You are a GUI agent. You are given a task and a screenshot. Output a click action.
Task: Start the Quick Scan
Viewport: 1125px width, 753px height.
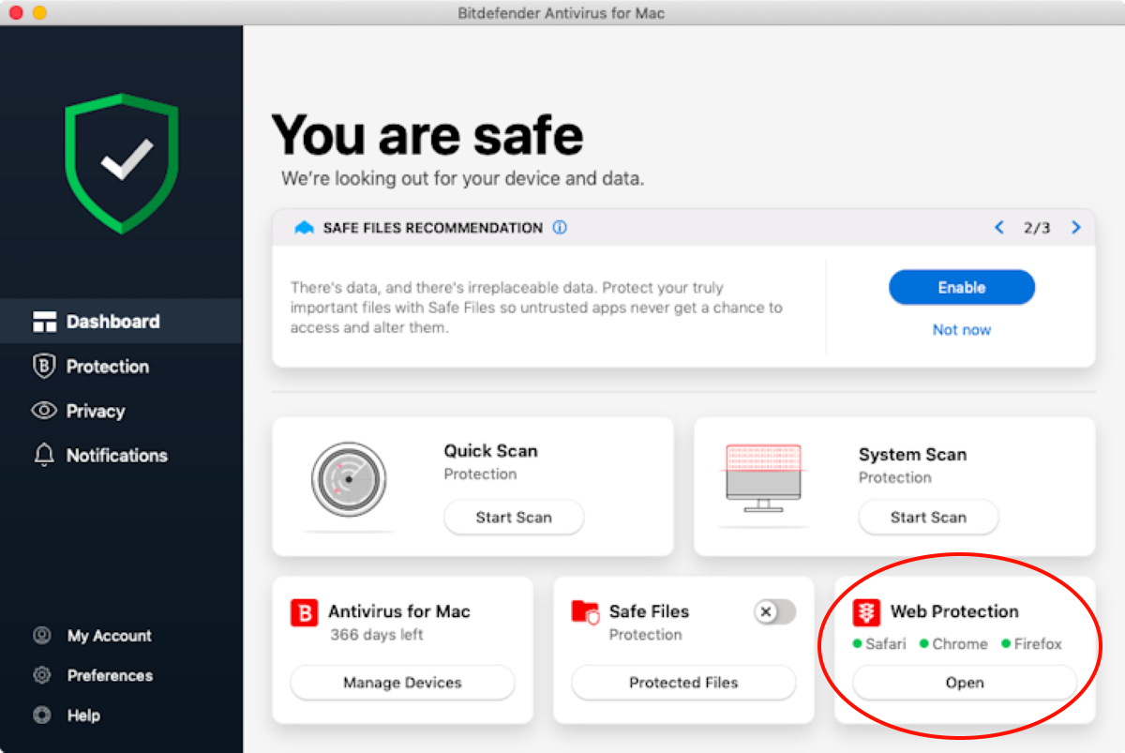[x=514, y=518]
